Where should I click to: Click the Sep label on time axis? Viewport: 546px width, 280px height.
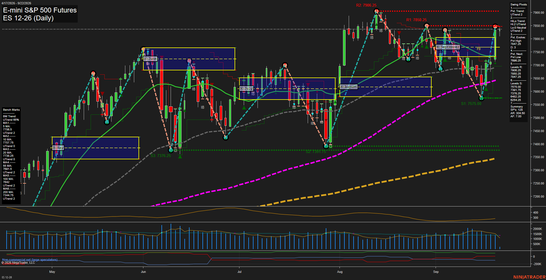[x=436, y=272]
